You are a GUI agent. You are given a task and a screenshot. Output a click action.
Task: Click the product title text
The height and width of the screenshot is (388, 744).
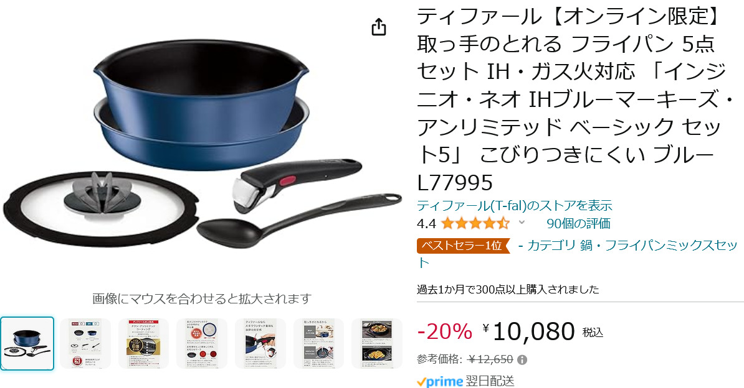[x=575, y=99]
